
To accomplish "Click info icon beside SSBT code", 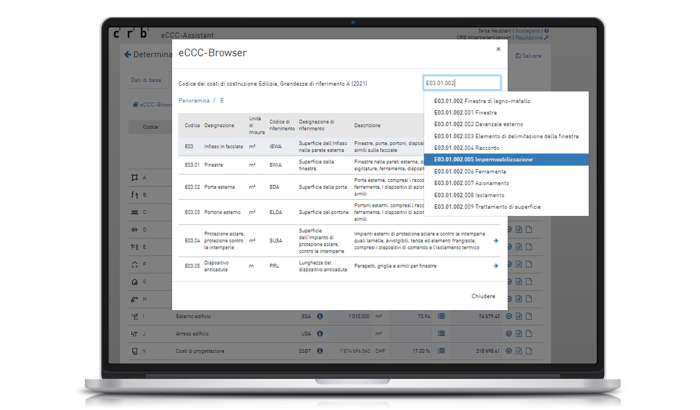I will pyautogui.click(x=320, y=351).
